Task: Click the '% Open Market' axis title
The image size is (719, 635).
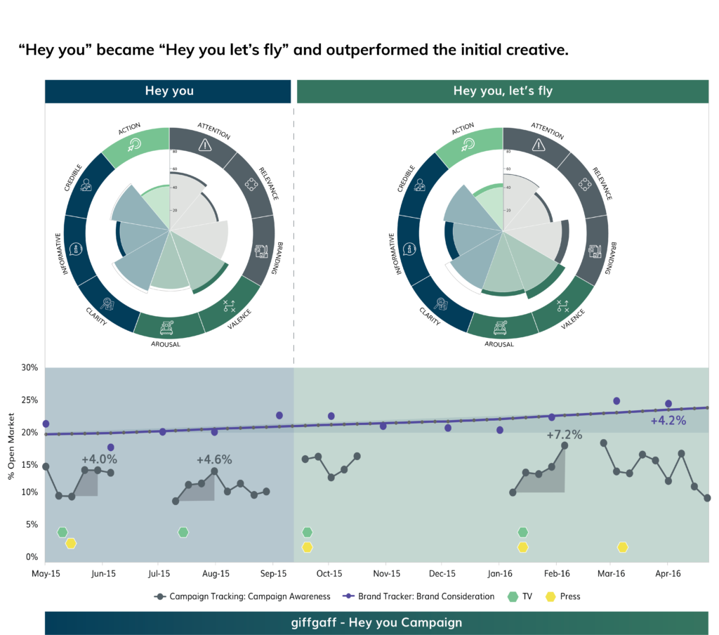Action: tap(11, 447)
